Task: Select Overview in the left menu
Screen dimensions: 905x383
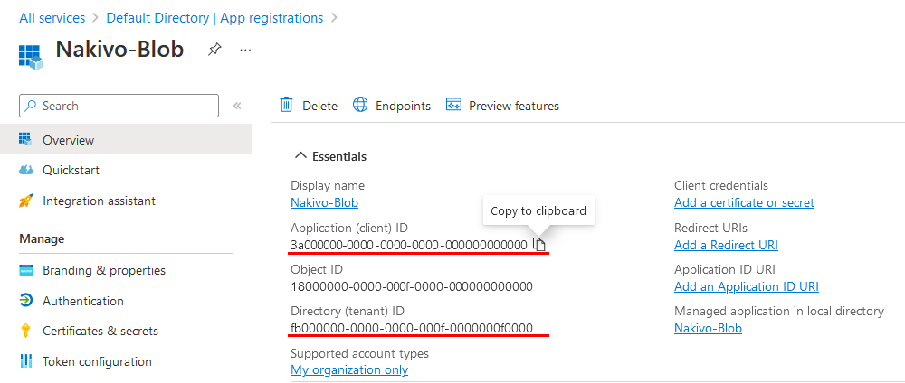Action: (68, 140)
